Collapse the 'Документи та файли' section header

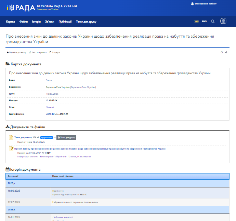[x=25, y=127]
